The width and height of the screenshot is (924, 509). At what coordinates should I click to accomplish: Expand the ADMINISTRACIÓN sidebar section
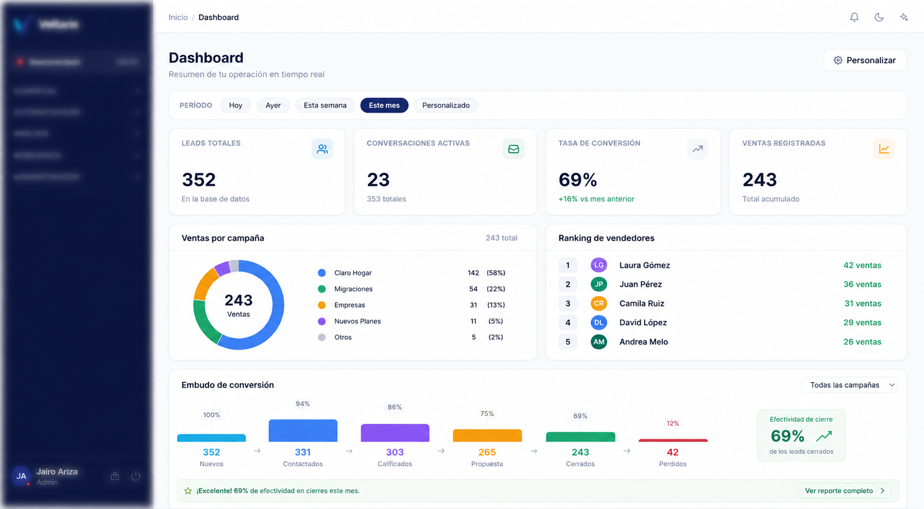77,177
